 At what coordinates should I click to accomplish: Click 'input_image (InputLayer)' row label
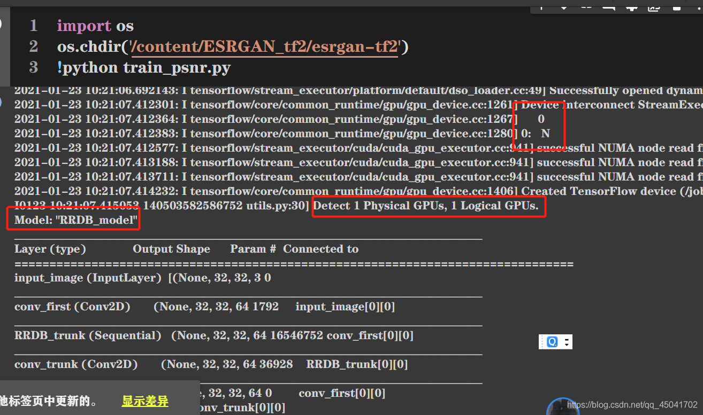pyautogui.click(x=88, y=278)
